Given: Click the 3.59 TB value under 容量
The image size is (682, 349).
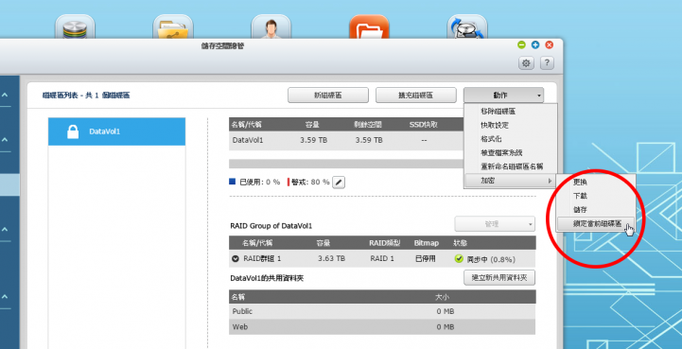Looking at the screenshot, I should click(313, 141).
